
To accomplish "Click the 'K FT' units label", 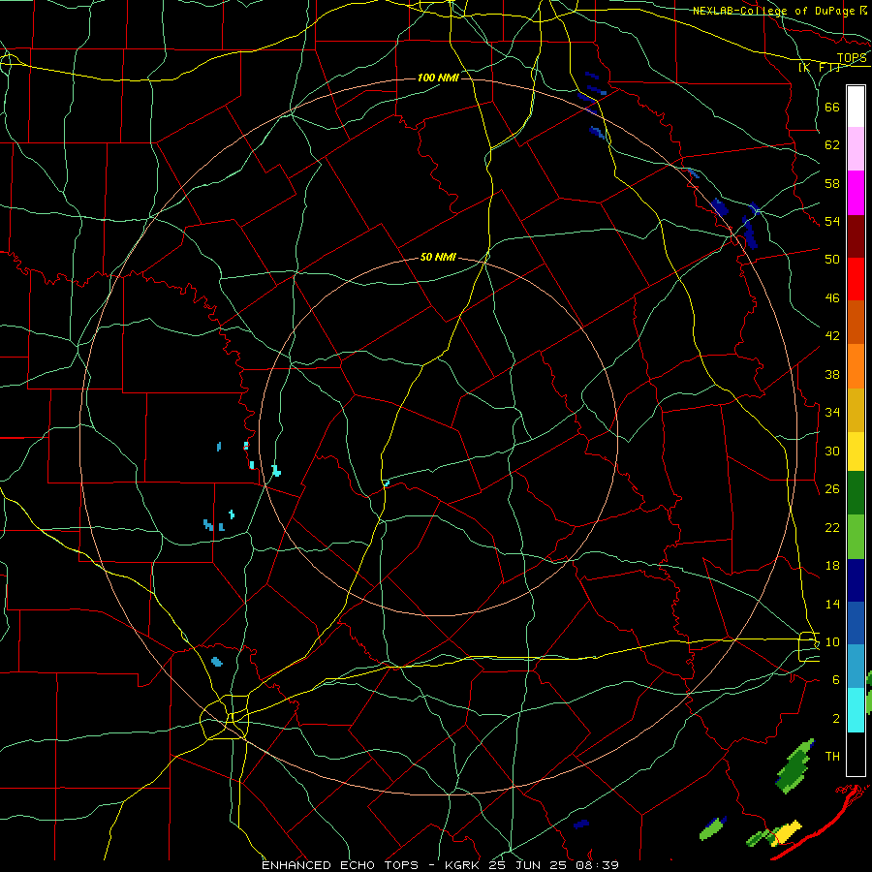I will coord(819,68).
